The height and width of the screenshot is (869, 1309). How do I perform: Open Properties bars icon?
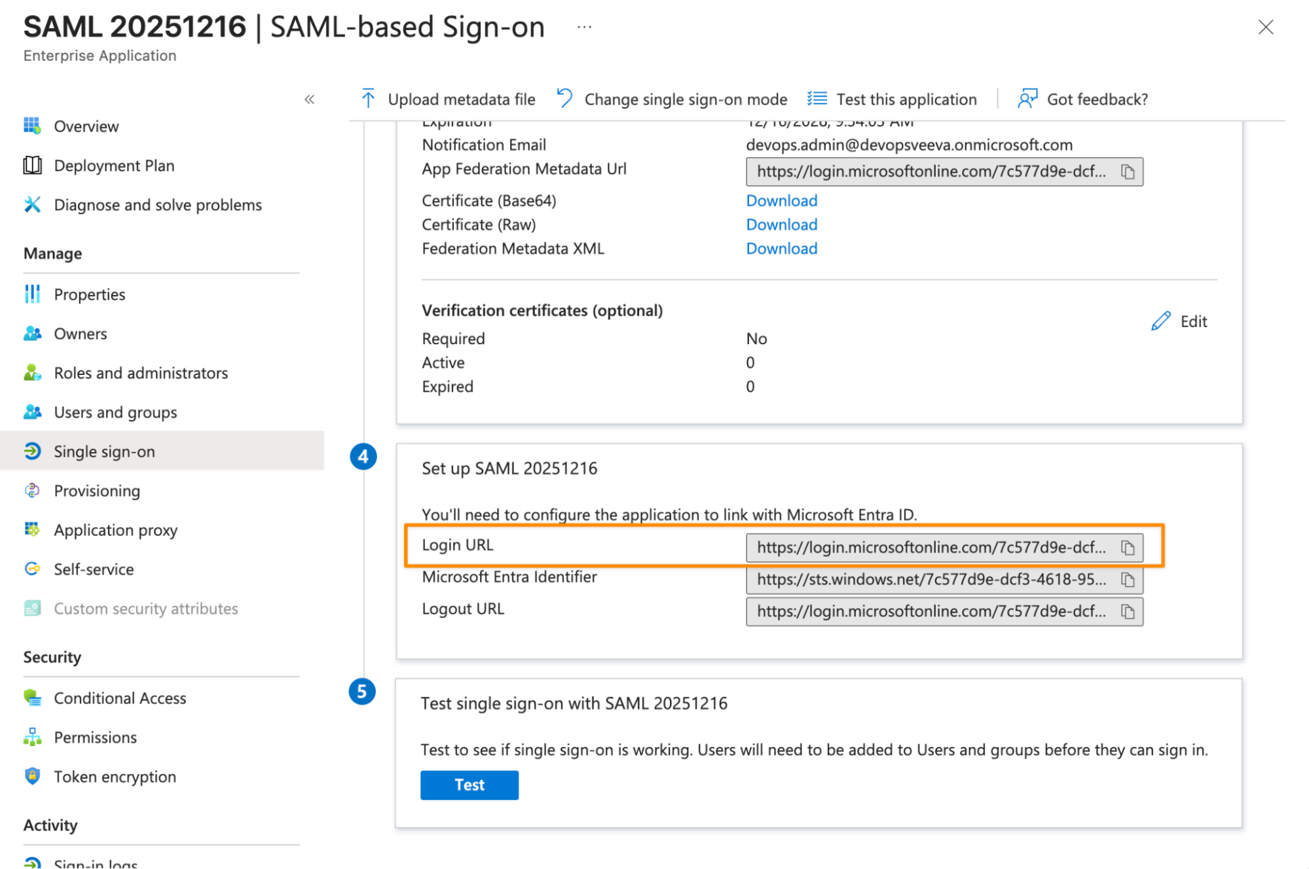click(x=32, y=294)
